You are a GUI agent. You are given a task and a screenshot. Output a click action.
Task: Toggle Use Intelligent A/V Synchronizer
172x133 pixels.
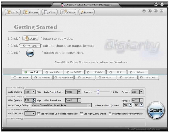click(110, 114)
